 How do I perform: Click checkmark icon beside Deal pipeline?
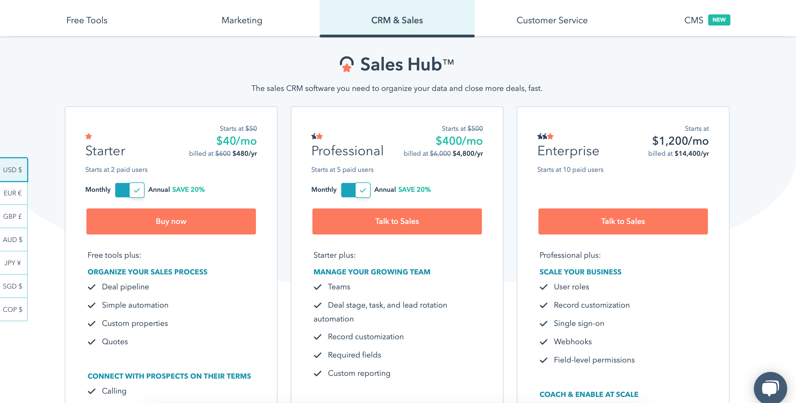pyautogui.click(x=91, y=287)
